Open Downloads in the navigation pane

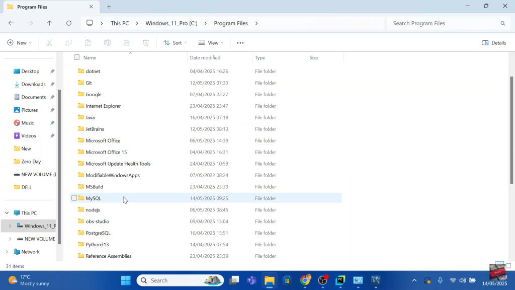tap(33, 84)
